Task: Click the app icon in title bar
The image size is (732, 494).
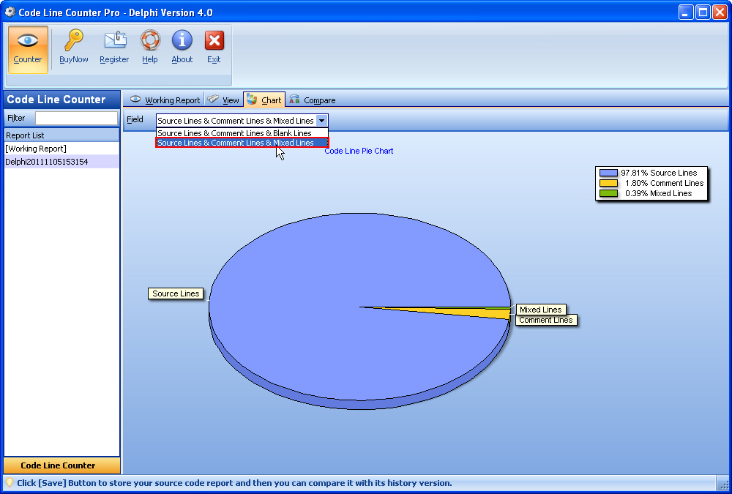Action: coord(10,12)
